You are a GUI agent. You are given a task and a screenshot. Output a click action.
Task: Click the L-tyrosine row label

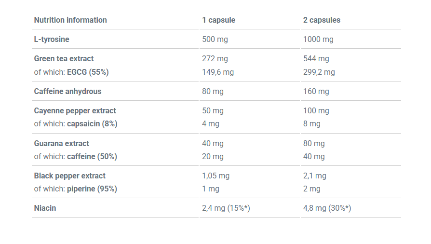(52, 40)
